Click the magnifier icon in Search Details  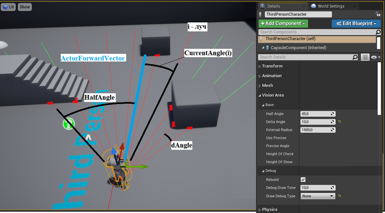pos(355,57)
